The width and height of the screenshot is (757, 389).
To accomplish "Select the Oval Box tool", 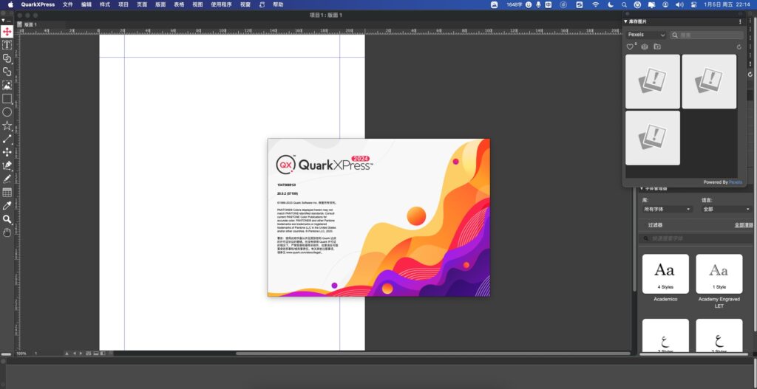I will pos(7,112).
